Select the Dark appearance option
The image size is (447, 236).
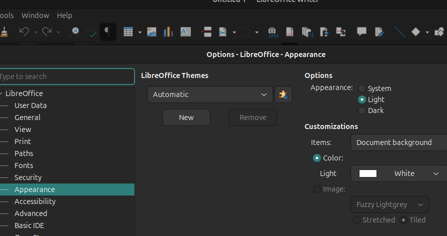click(362, 110)
